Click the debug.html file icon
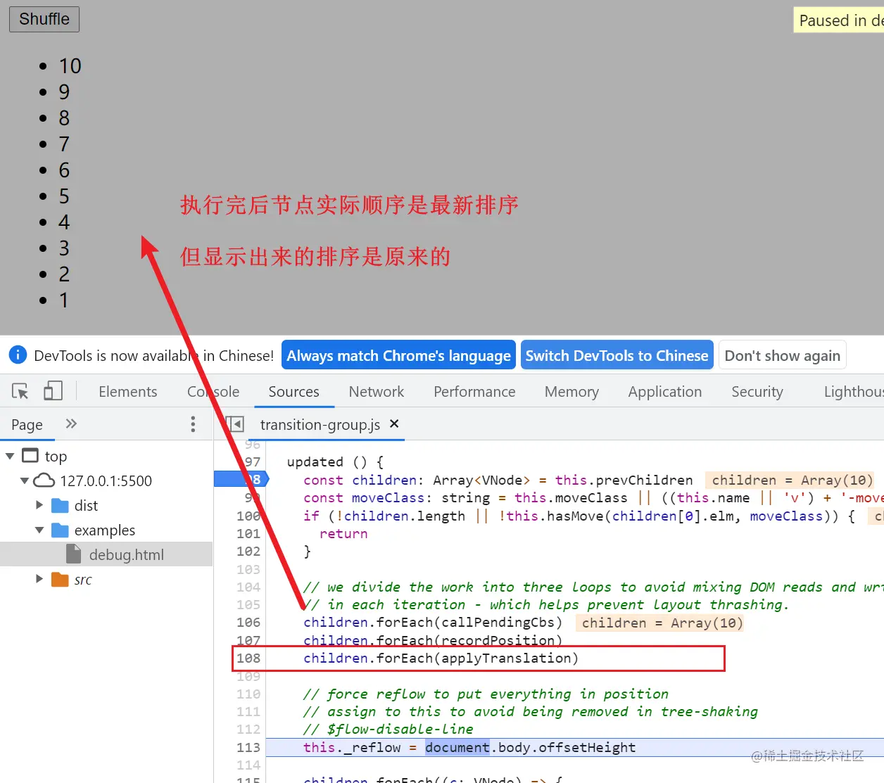The width and height of the screenshot is (884, 783). (x=74, y=554)
